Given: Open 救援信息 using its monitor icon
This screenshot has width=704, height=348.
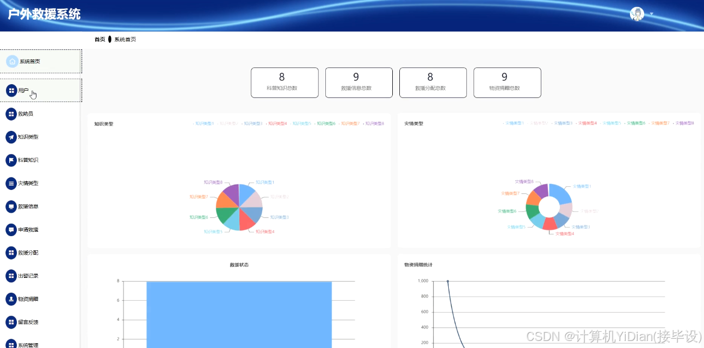Looking at the screenshot, I should pos(12,206).
